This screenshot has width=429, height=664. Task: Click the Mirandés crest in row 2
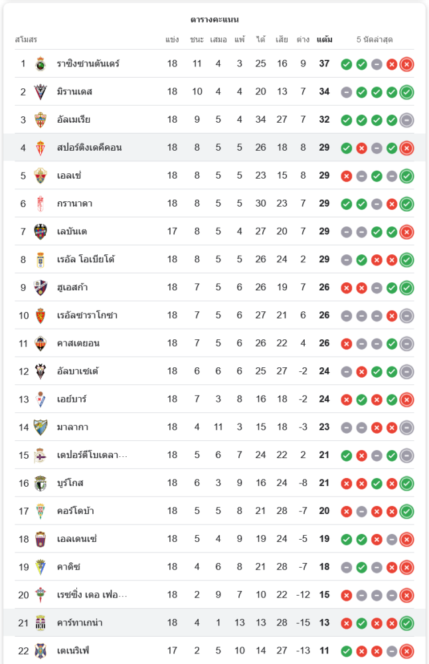pos(41,92)
